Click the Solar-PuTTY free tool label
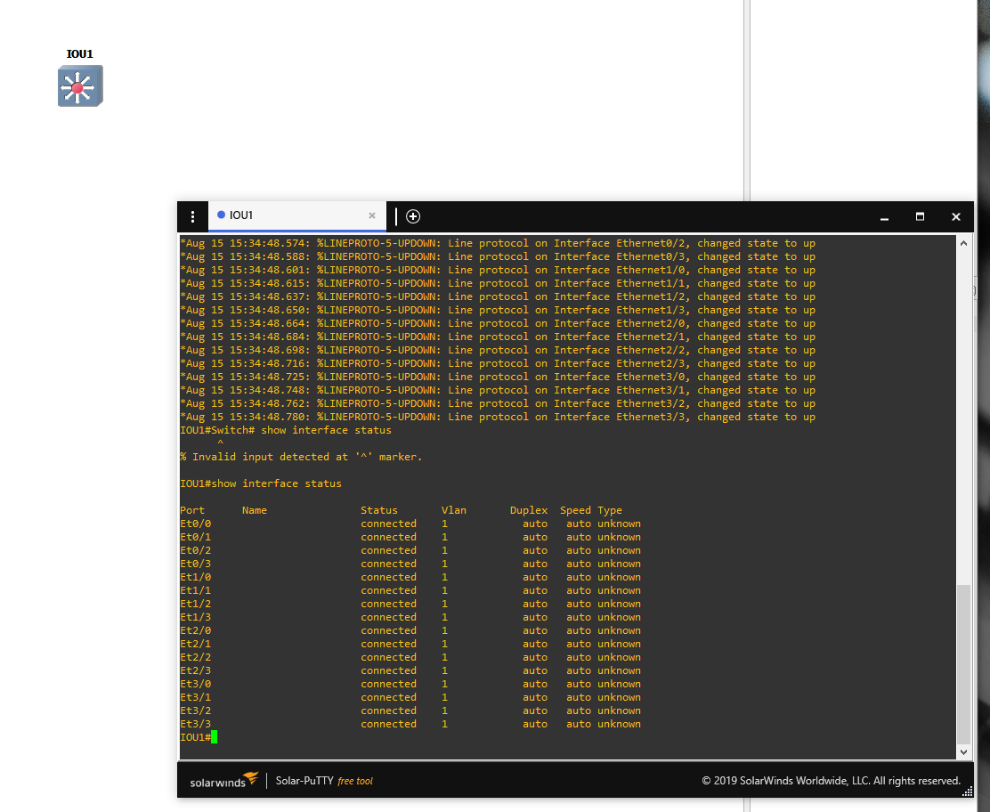This screenshot has height=812, width=990. (x=324, y=781)
